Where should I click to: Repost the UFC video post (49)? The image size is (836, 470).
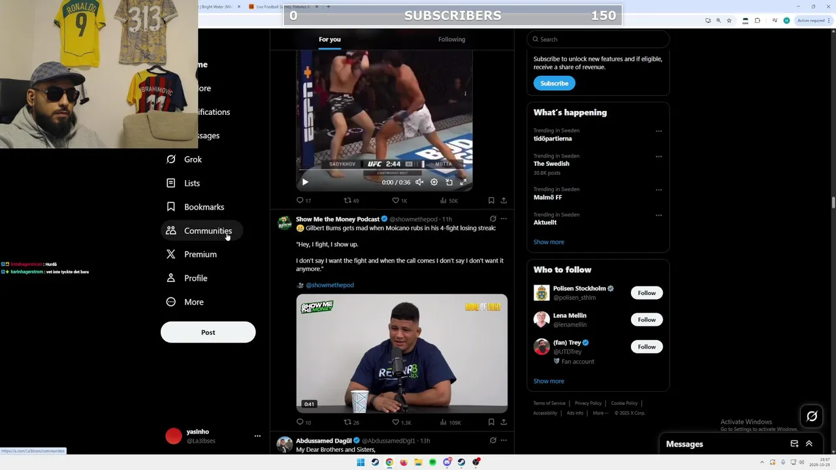351,200
